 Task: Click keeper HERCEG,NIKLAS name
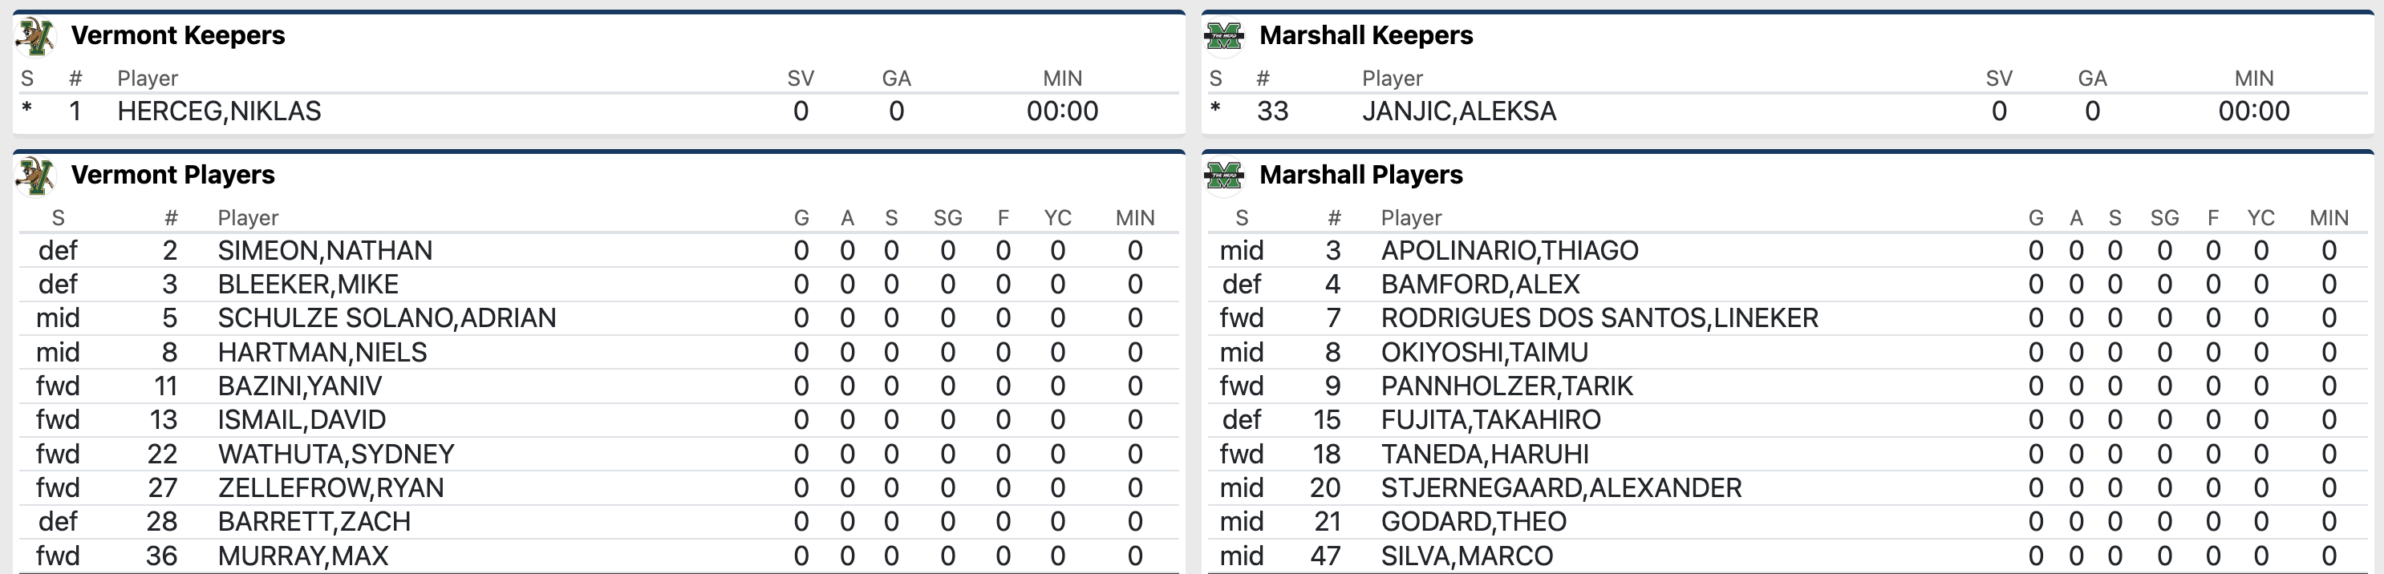click(219, 112)
